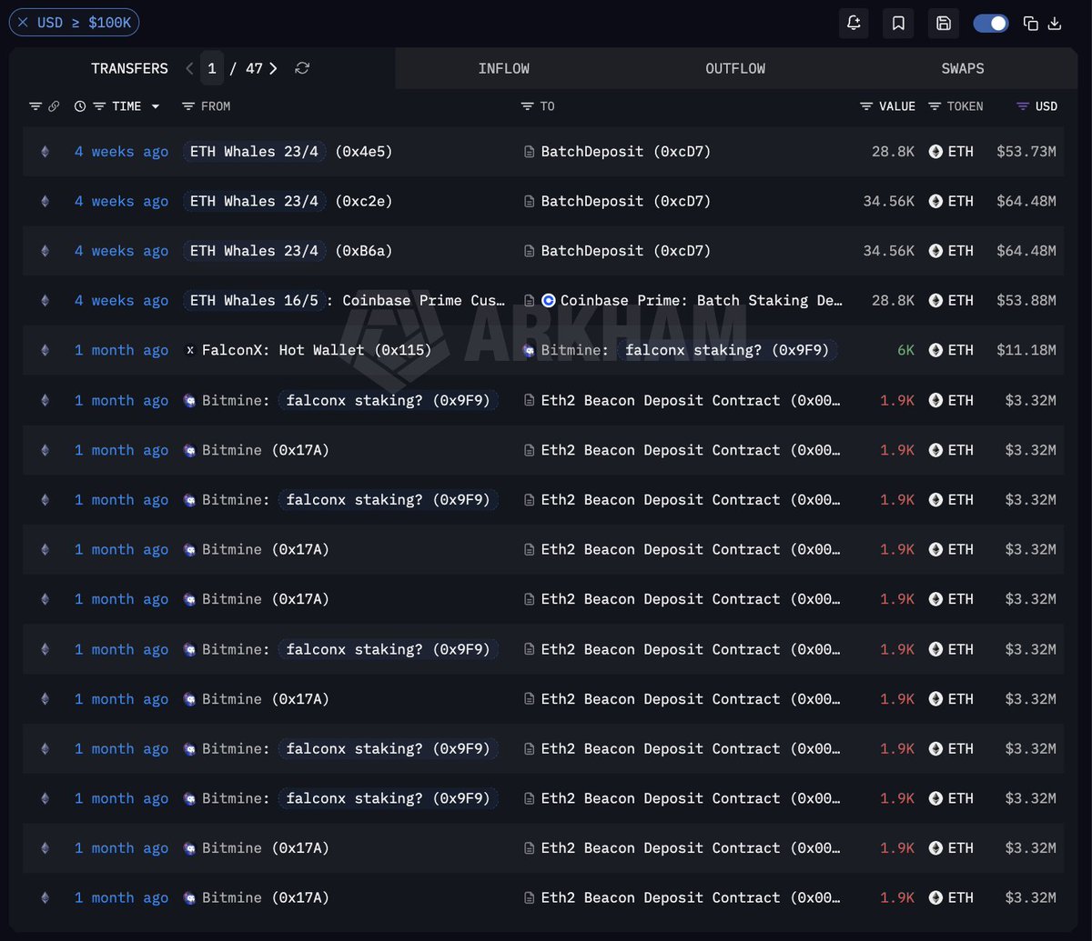Viewport: 1092px width, 941px height.
Task: Click the refresh transfers icon
Action: point(302,68)
